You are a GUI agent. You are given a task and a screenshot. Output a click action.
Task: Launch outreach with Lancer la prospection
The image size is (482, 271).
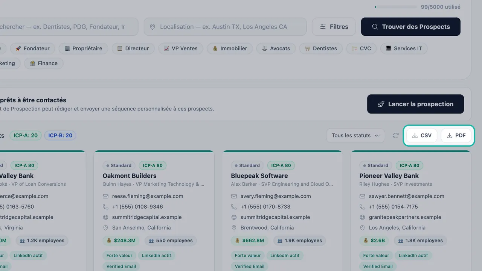click(416, 104)
